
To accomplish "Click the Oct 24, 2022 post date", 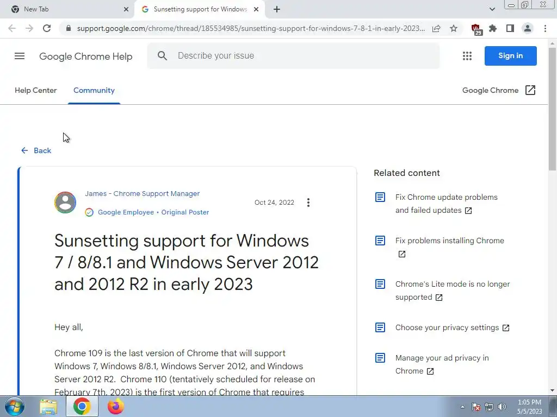I will tap(274, 203).
